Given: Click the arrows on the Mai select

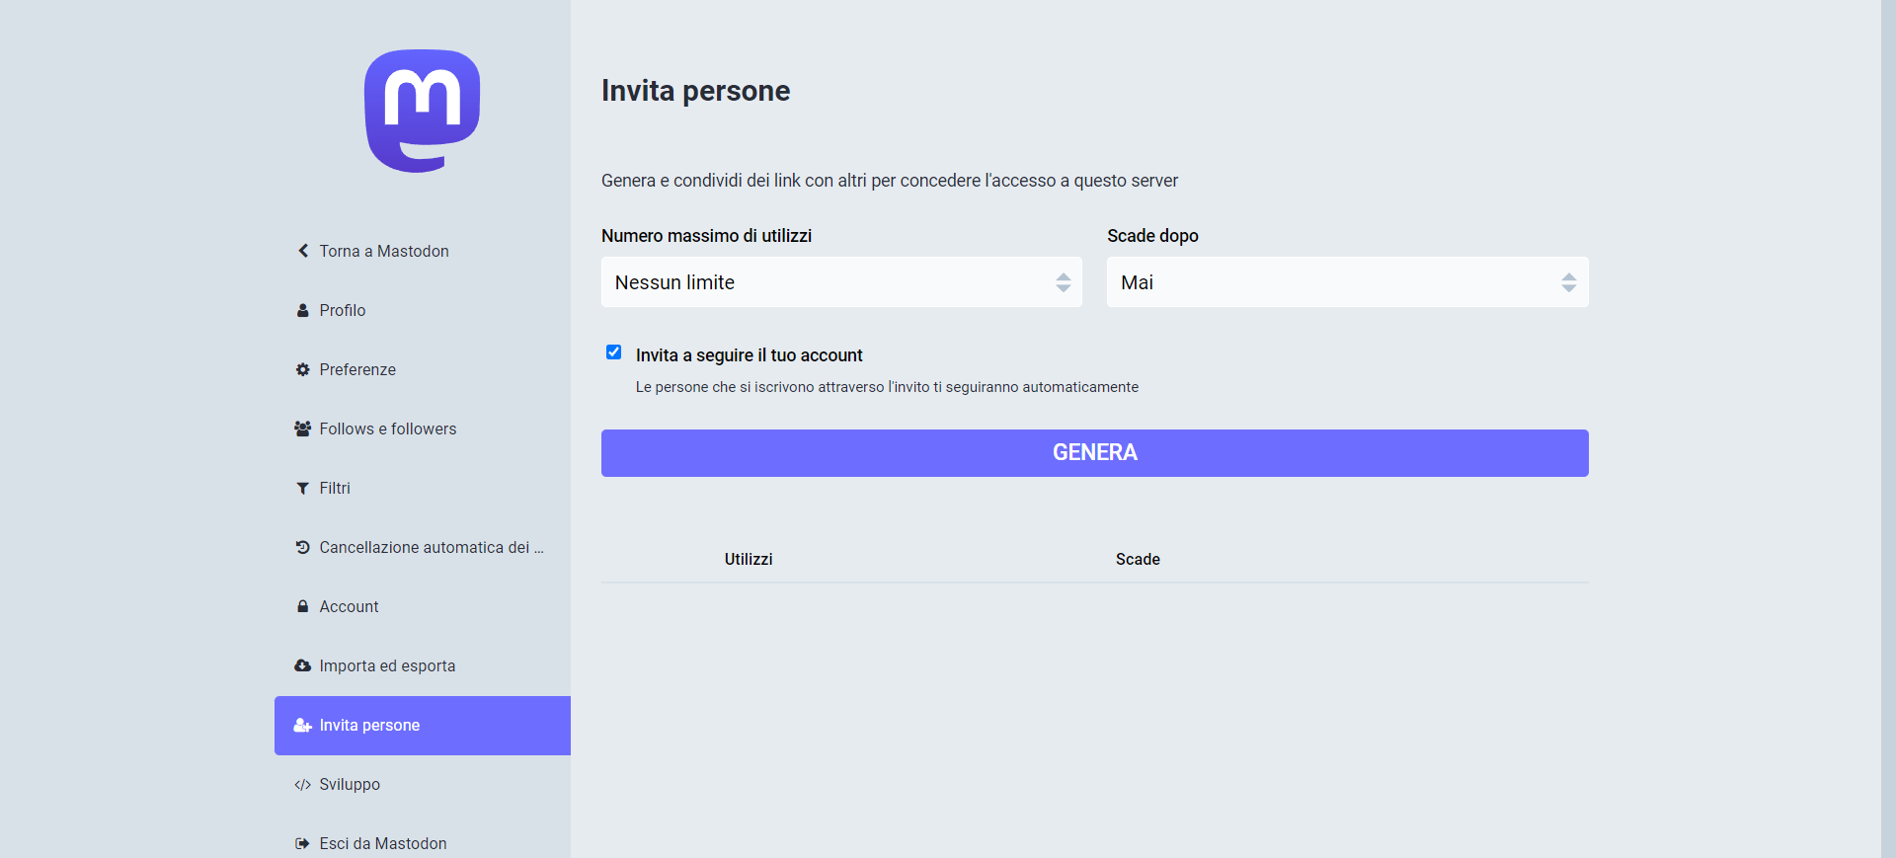Looking at the screenshot, I should coord(1568,282).
